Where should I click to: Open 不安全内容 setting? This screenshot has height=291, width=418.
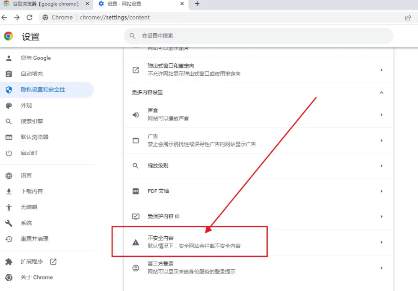click(258, 242)
